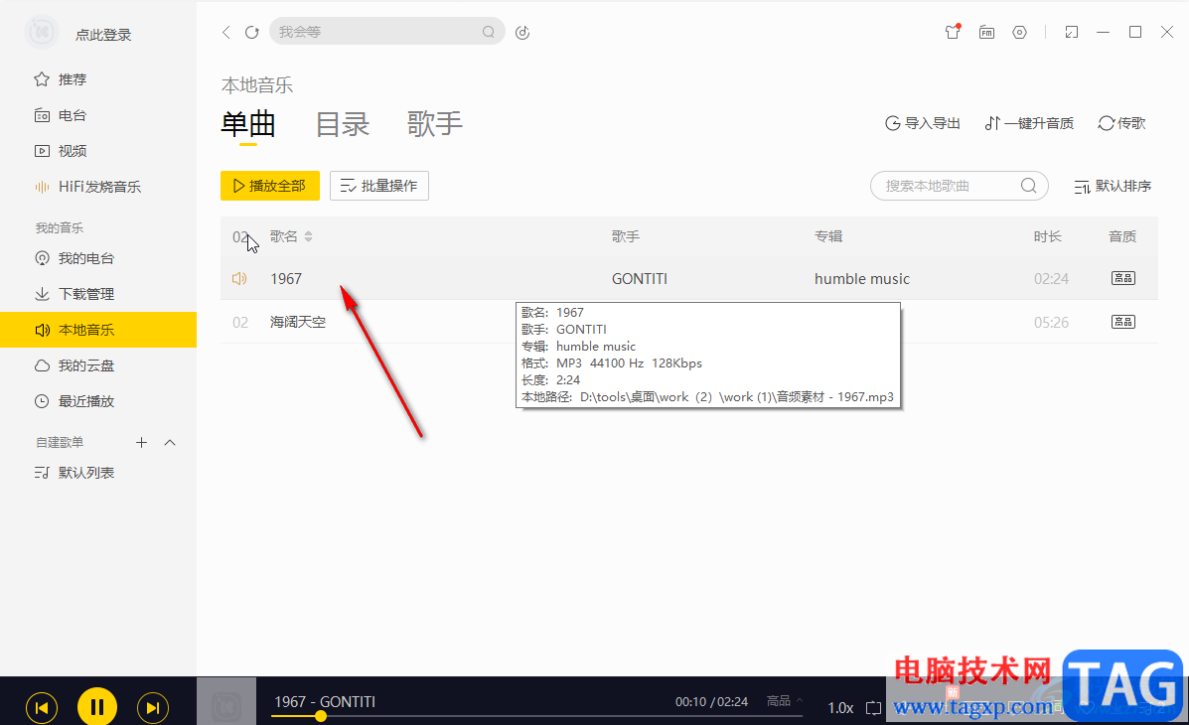Minimize the music player window

[x=1104, y=32]
